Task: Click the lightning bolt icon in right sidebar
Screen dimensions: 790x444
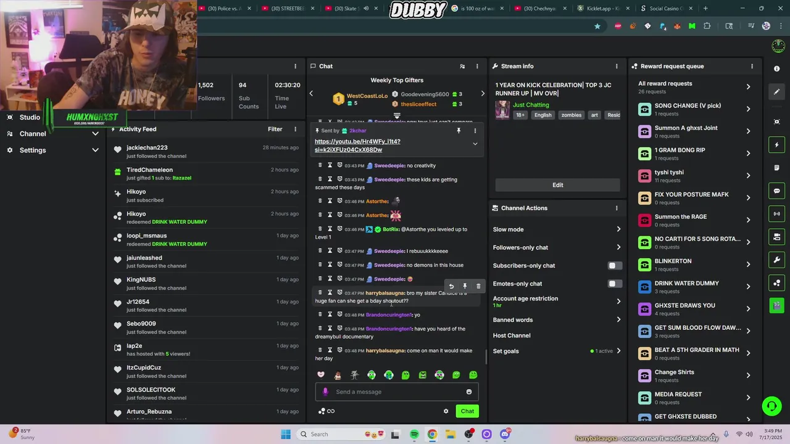Action: pos(777,145)
